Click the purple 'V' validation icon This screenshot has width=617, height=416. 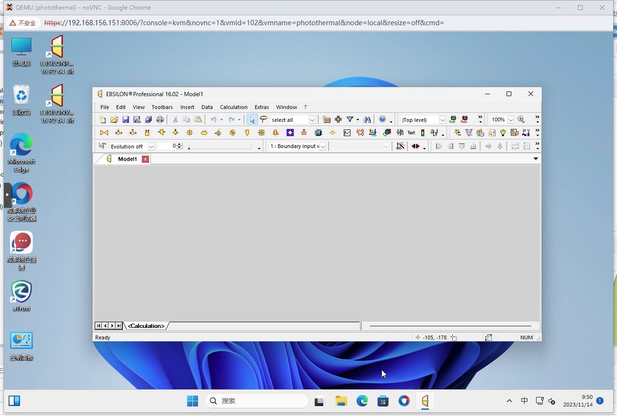coord(469,133)
